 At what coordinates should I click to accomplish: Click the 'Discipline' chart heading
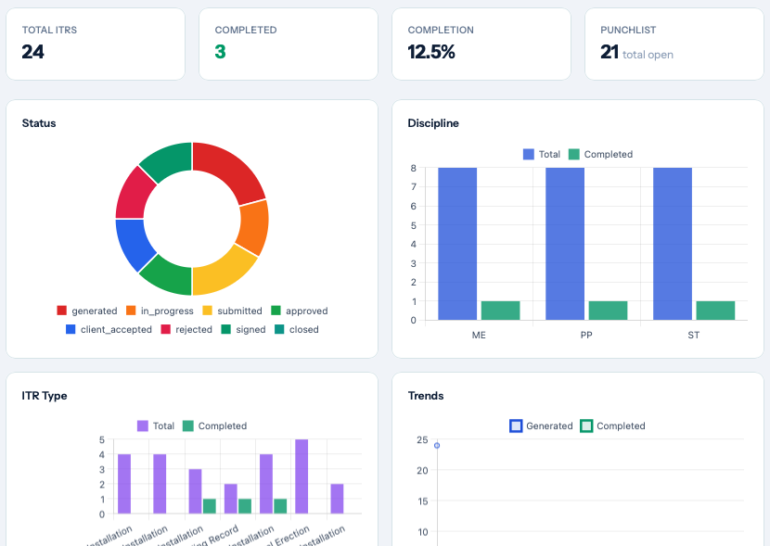click(x=433, y=123)
